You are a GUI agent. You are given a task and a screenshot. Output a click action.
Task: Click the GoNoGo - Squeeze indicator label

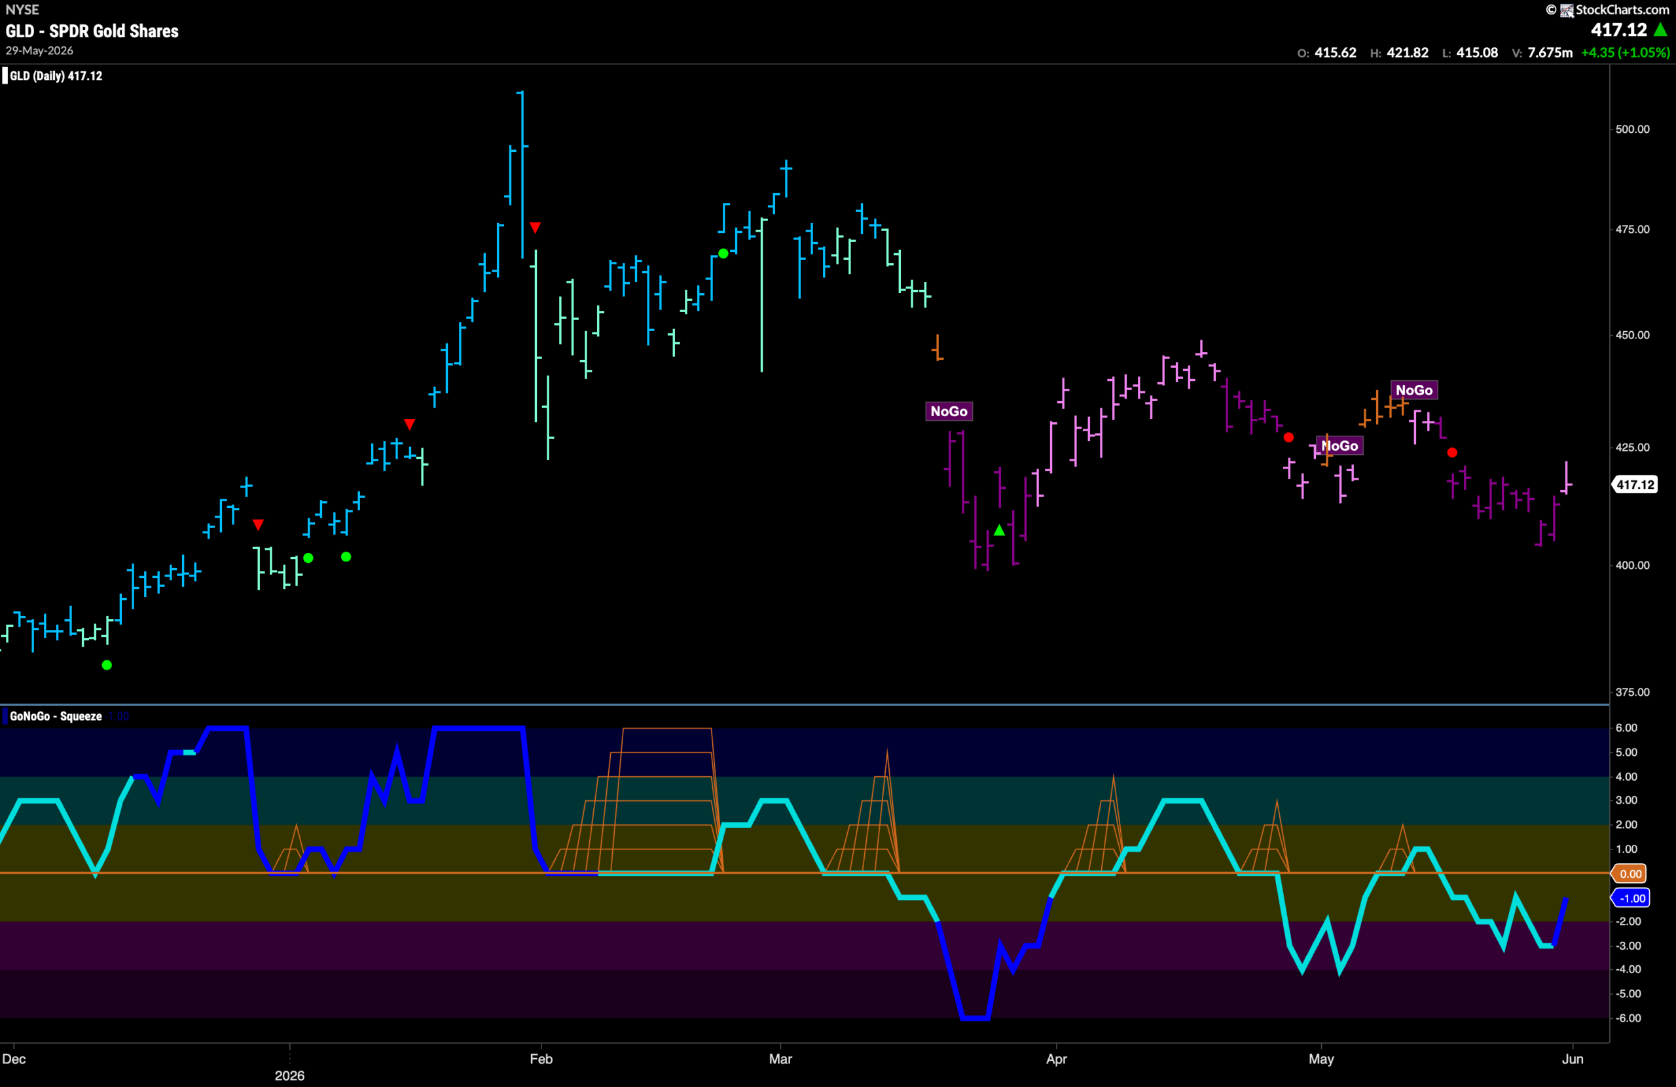pyautogui.click(x=56, y=716)
